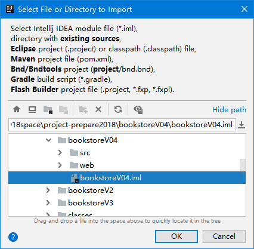Click the New Folder toolbar icon
254x249 pixels.
[x=83, y=109]
